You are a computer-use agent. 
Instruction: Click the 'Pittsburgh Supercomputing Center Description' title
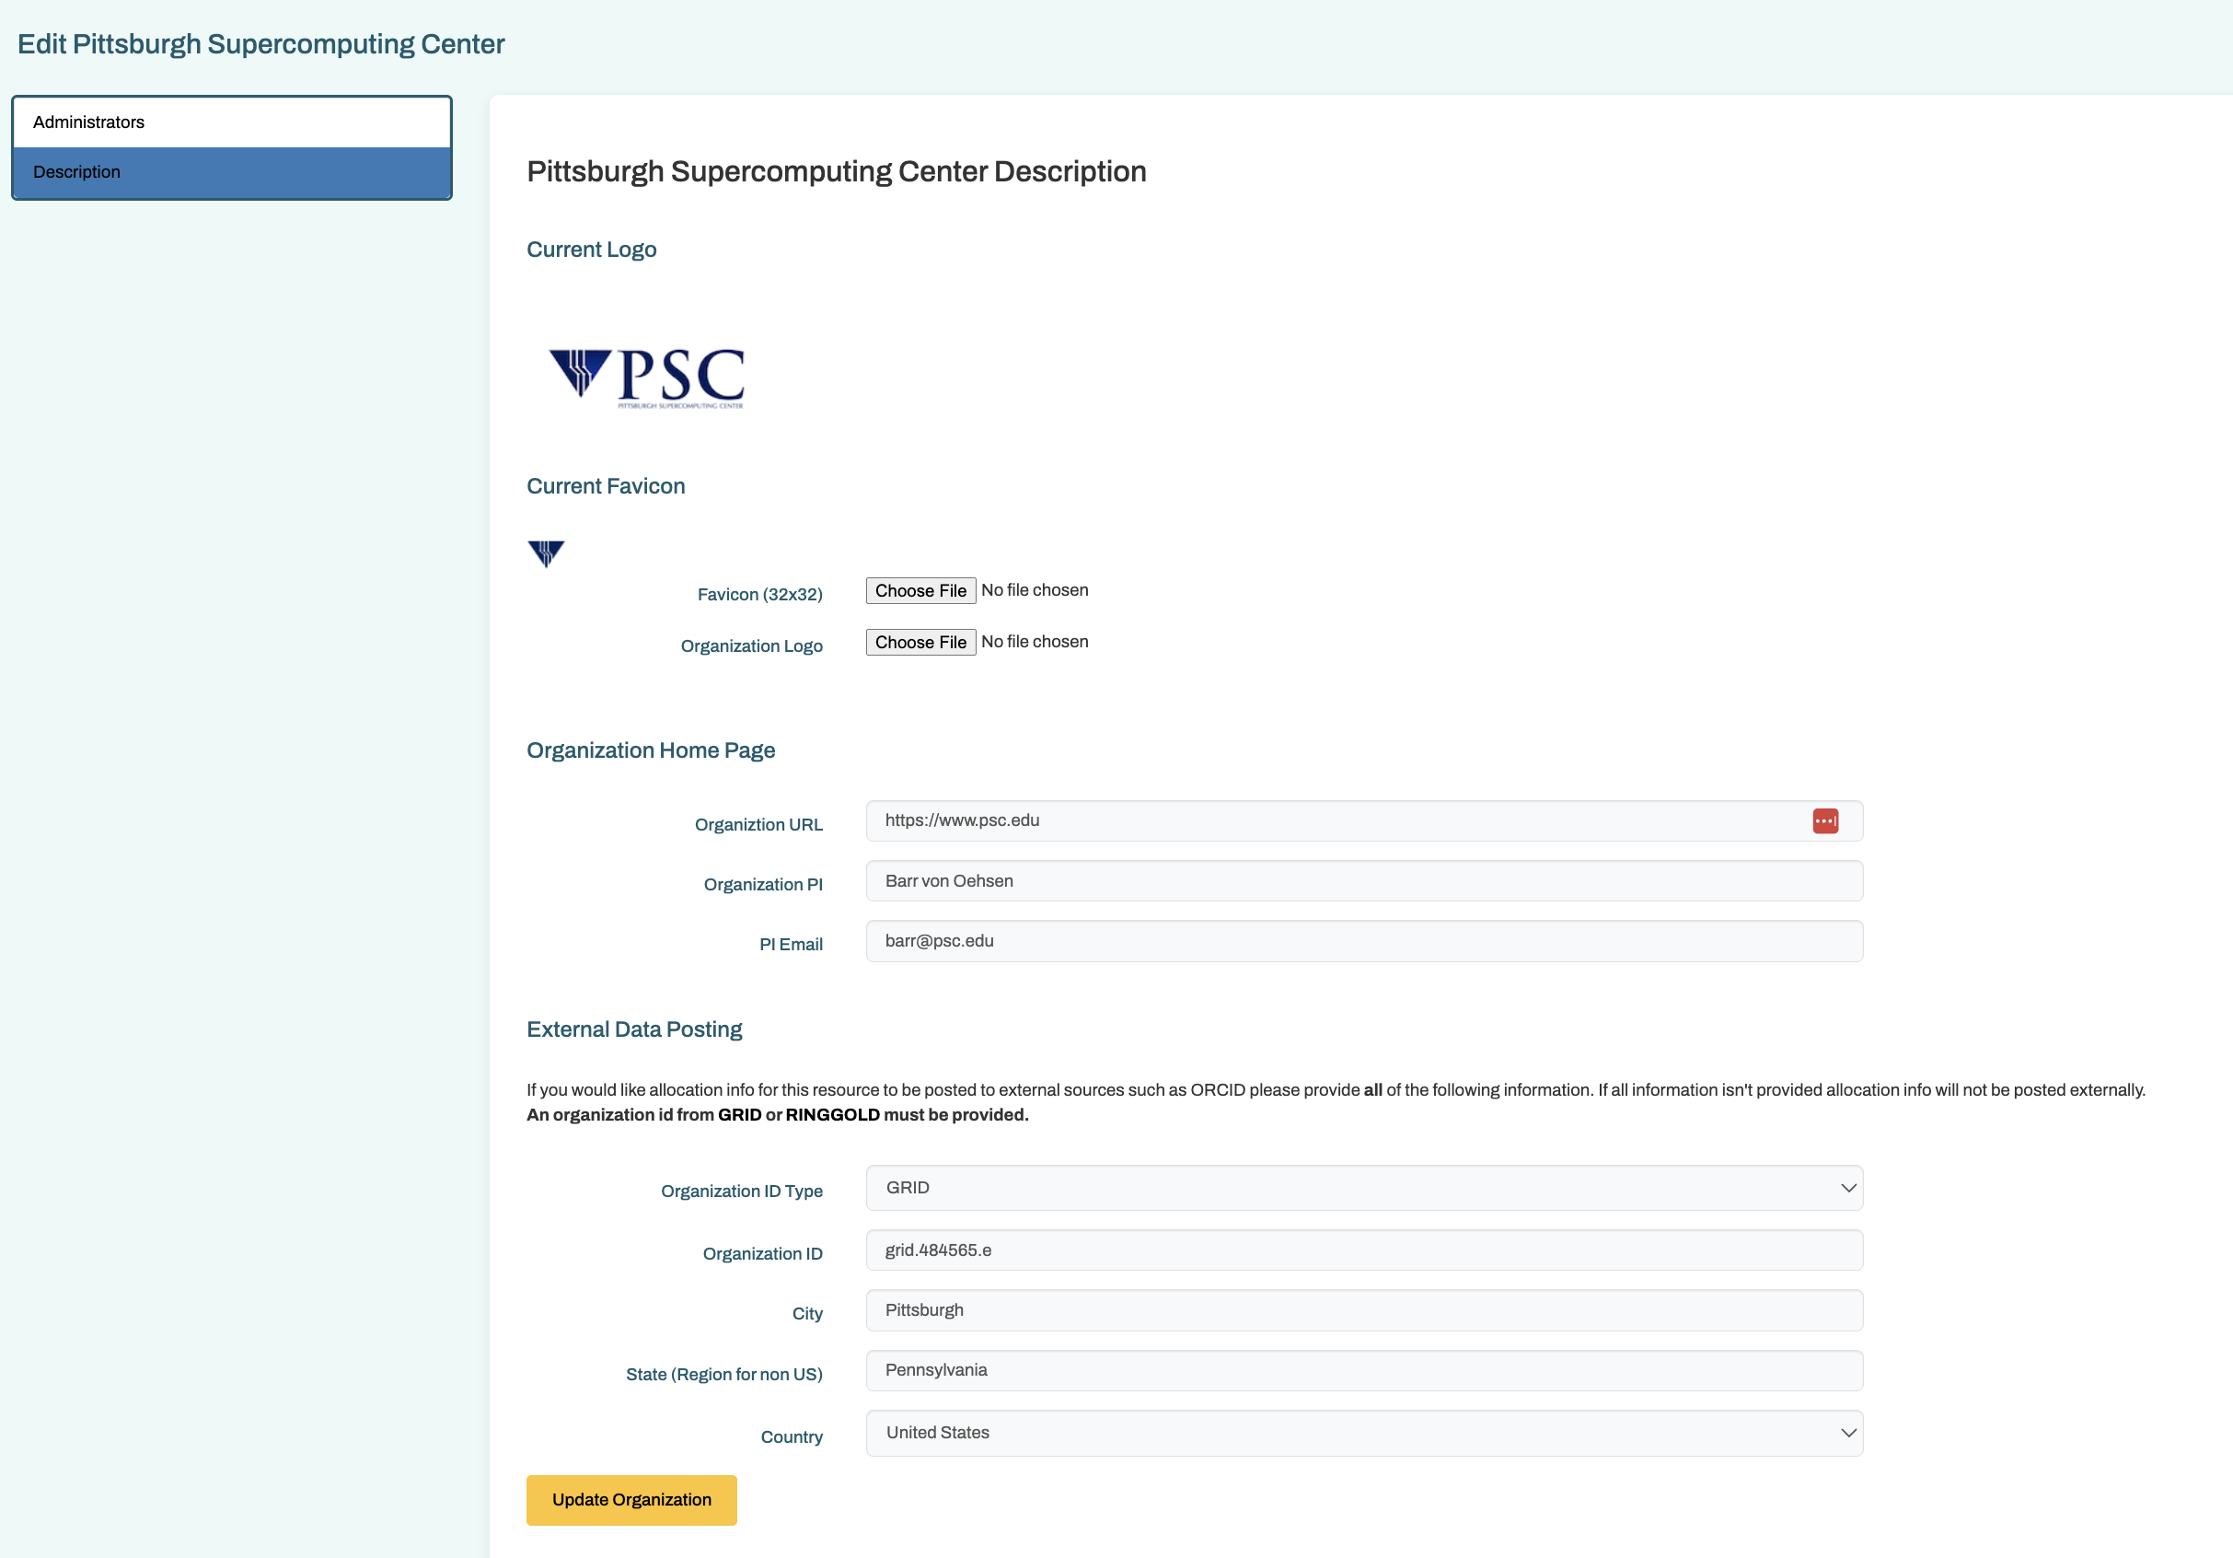coord(837,172)
